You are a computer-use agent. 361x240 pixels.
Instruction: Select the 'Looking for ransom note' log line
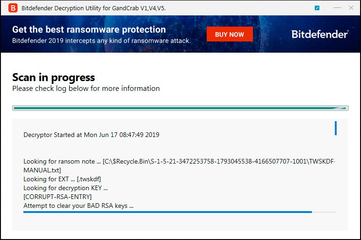coord(179,162)
